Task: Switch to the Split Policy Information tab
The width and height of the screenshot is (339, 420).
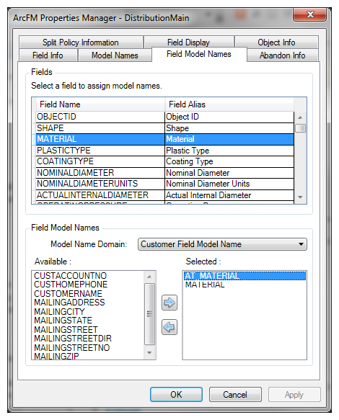Action: tap(81, 43)
